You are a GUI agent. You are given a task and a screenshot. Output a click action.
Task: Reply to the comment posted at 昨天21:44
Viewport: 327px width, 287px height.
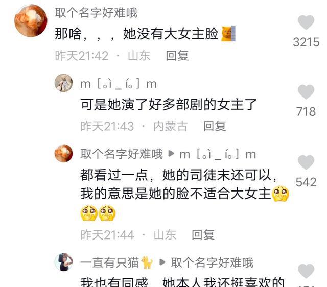point(203,235)
